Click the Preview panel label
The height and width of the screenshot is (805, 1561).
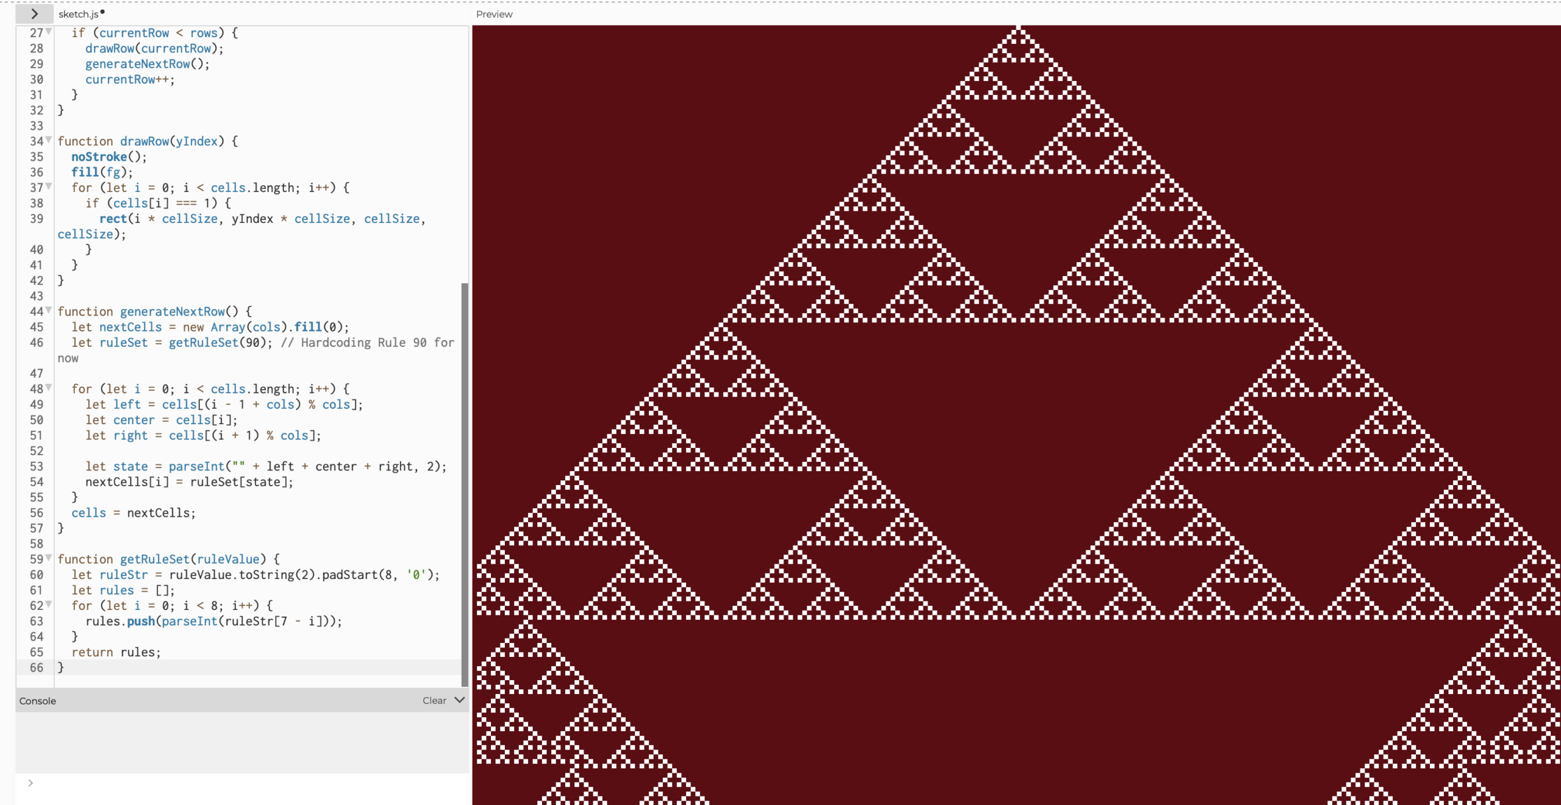click(x=494, y=14)
